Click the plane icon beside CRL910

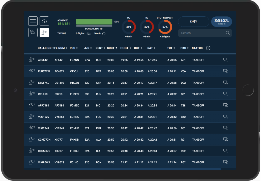(x=32, y=94)
